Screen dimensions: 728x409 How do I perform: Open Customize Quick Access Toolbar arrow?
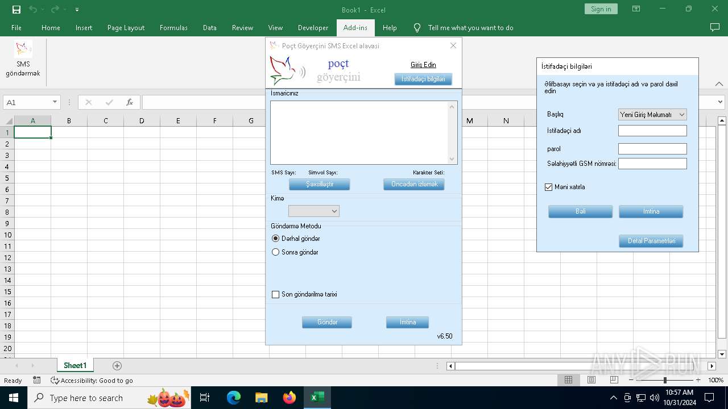click(x=77, y=10)
